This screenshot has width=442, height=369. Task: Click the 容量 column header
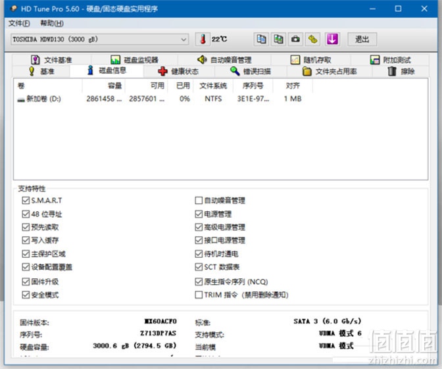[x=104, y=86]
